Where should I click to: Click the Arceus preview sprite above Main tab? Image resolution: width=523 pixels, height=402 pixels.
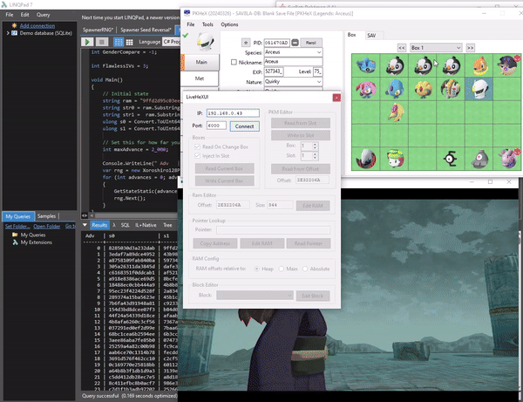(x=205, y=42)
